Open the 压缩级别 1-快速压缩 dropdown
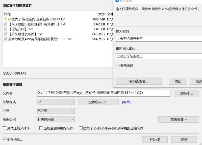The height and width of the screenshot is (145, 202). click(56, 119)
